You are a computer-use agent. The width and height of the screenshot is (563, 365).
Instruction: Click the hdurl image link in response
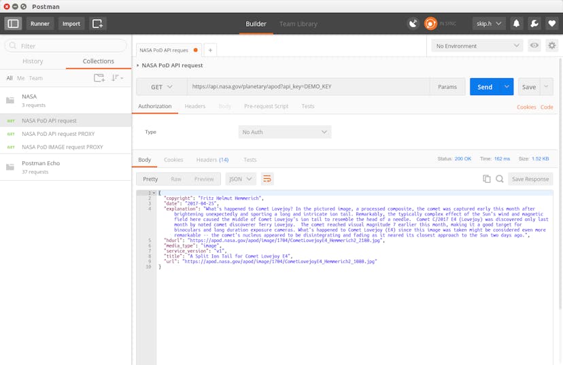click(284, 241)
